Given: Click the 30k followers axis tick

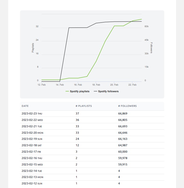Looking at the screenshot, I should pos(146,54).
